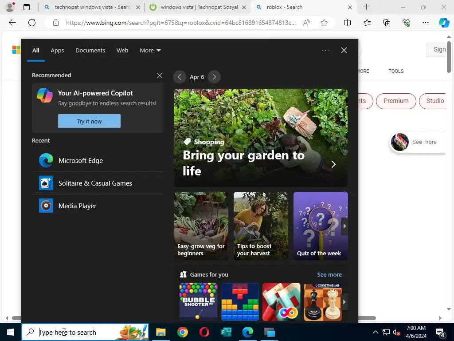Launch the red ribbon puzzle game
This screenshot has width=454, height=341.
[282, 302]
